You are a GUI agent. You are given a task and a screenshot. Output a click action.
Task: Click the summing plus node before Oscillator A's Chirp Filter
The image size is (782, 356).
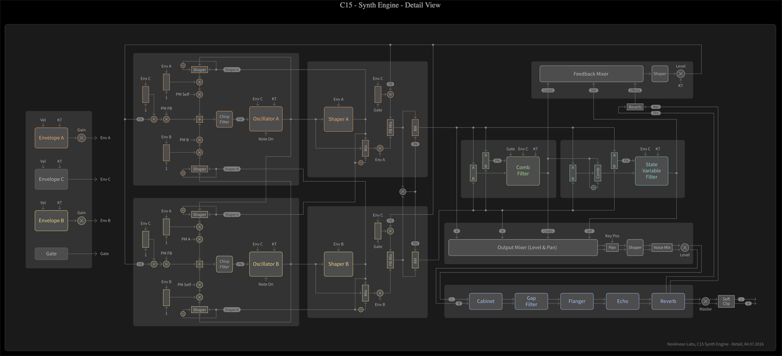click(x=199, y=119)
